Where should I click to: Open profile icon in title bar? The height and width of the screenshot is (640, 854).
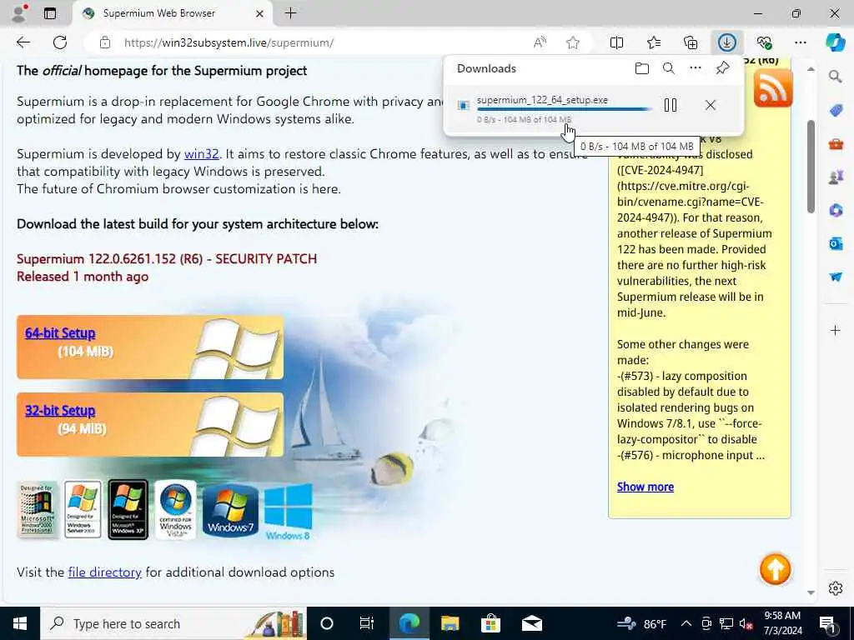point(19,13)
